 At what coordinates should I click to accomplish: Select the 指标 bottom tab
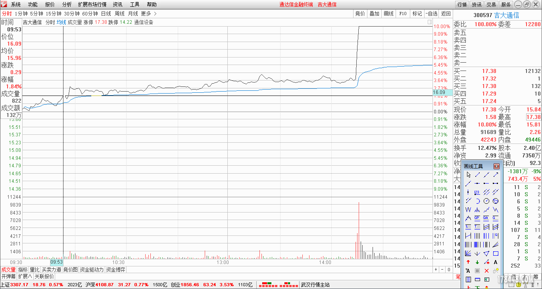(23, 270)
